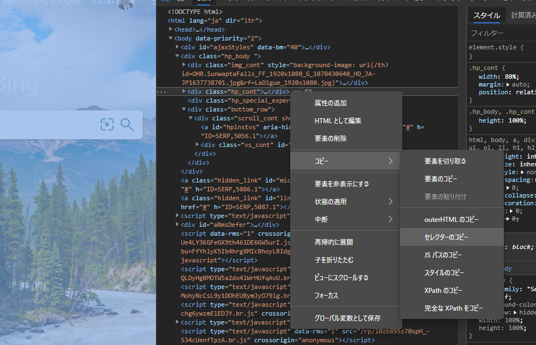Select スタイルのコピー in submenu
Image resolution: width=536 pixels, height=345 pixels.
[452, 272]
